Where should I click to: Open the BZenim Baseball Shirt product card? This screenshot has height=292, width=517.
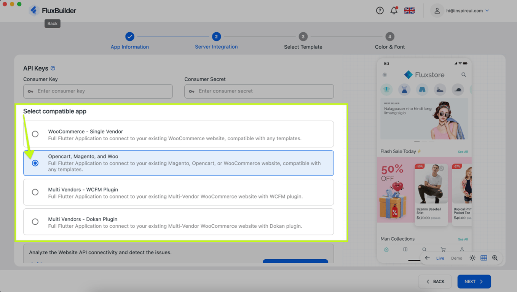pos(431,194)
